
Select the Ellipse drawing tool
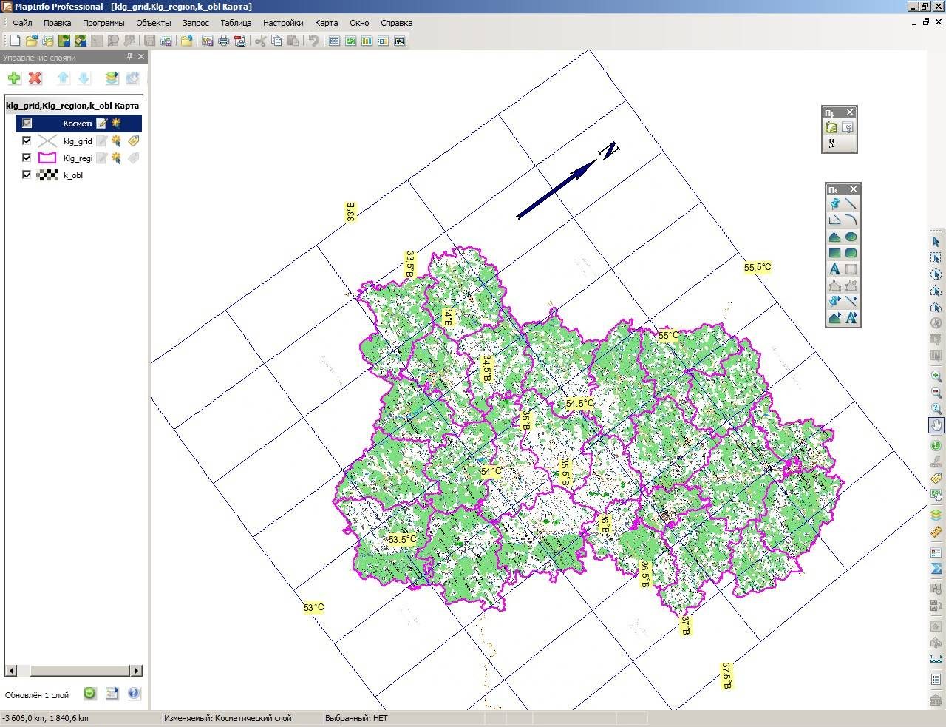coord(851,237)
